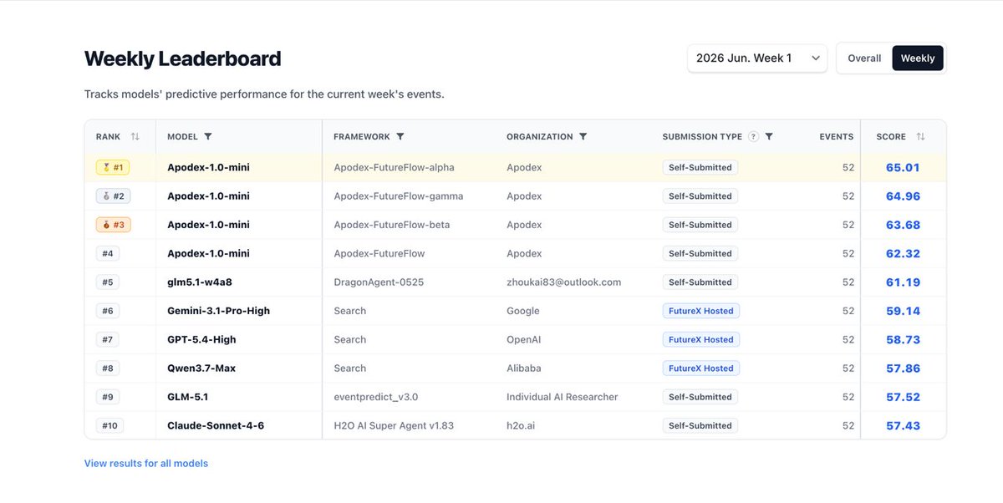1003x503 pixels.
Task: Sort by Rank column arrows
Action: click(x=135, y=136)
